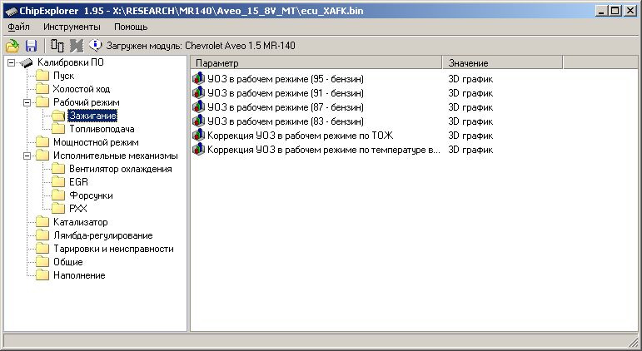Select УОЗ в рабочем режиме (95 - бензин)
Screen dimensions: 642x351
click(x=286, y=79)
